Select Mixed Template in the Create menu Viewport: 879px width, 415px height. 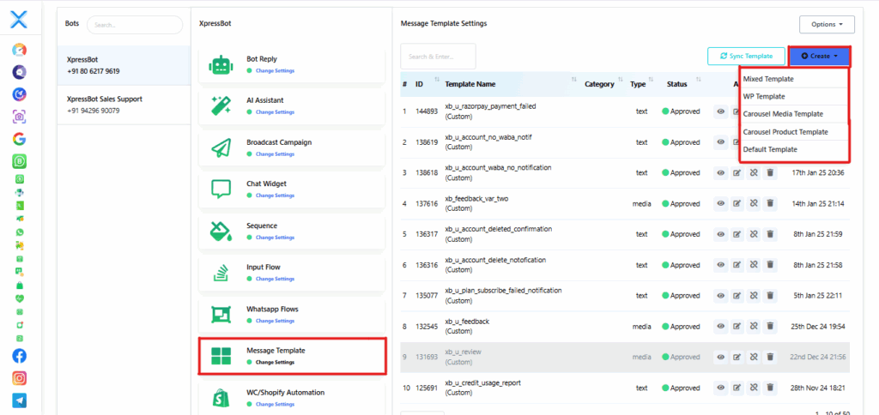pos(768,79)
